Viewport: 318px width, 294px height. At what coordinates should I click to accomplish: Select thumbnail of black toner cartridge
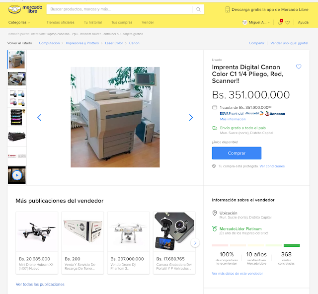click(17, 137)
